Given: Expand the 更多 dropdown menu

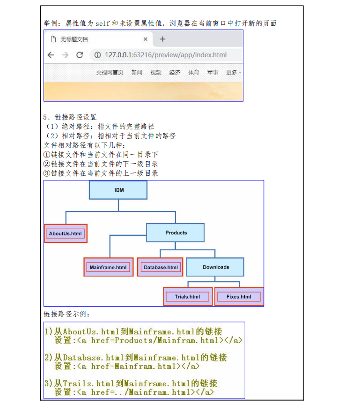Looking at the screenshot, I should pyautogui.click(x=233, y=73).
